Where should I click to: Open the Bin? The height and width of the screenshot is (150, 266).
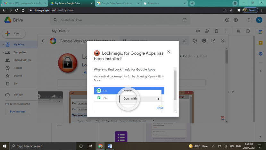coord(16,84)
